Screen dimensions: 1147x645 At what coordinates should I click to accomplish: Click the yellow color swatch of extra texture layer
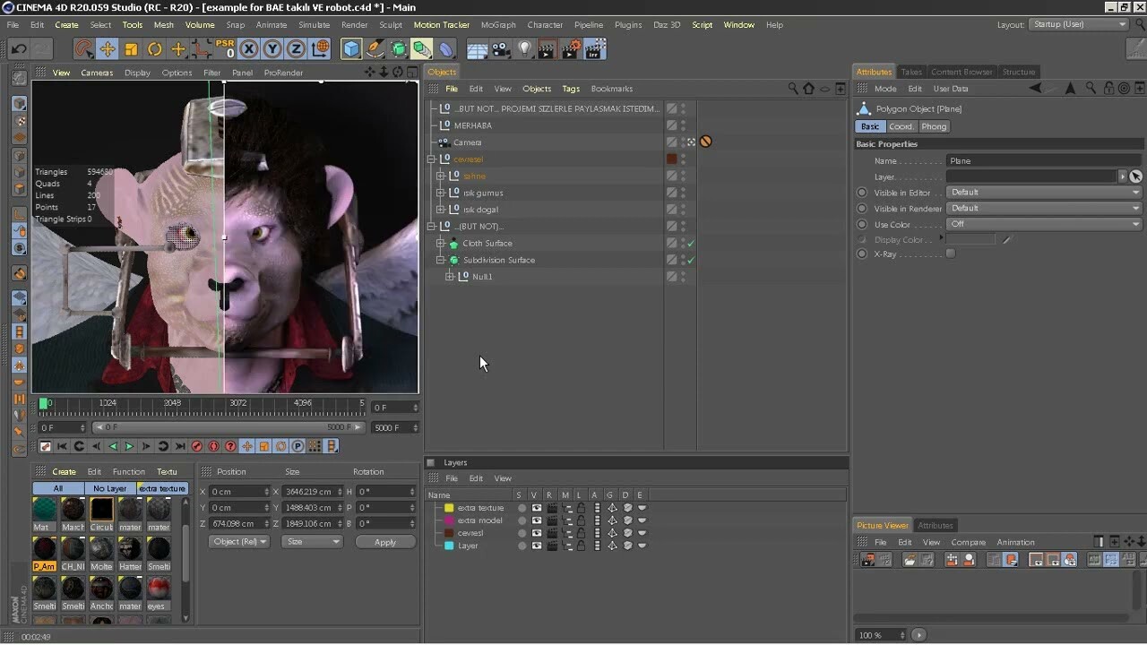(x=449, y=508)
